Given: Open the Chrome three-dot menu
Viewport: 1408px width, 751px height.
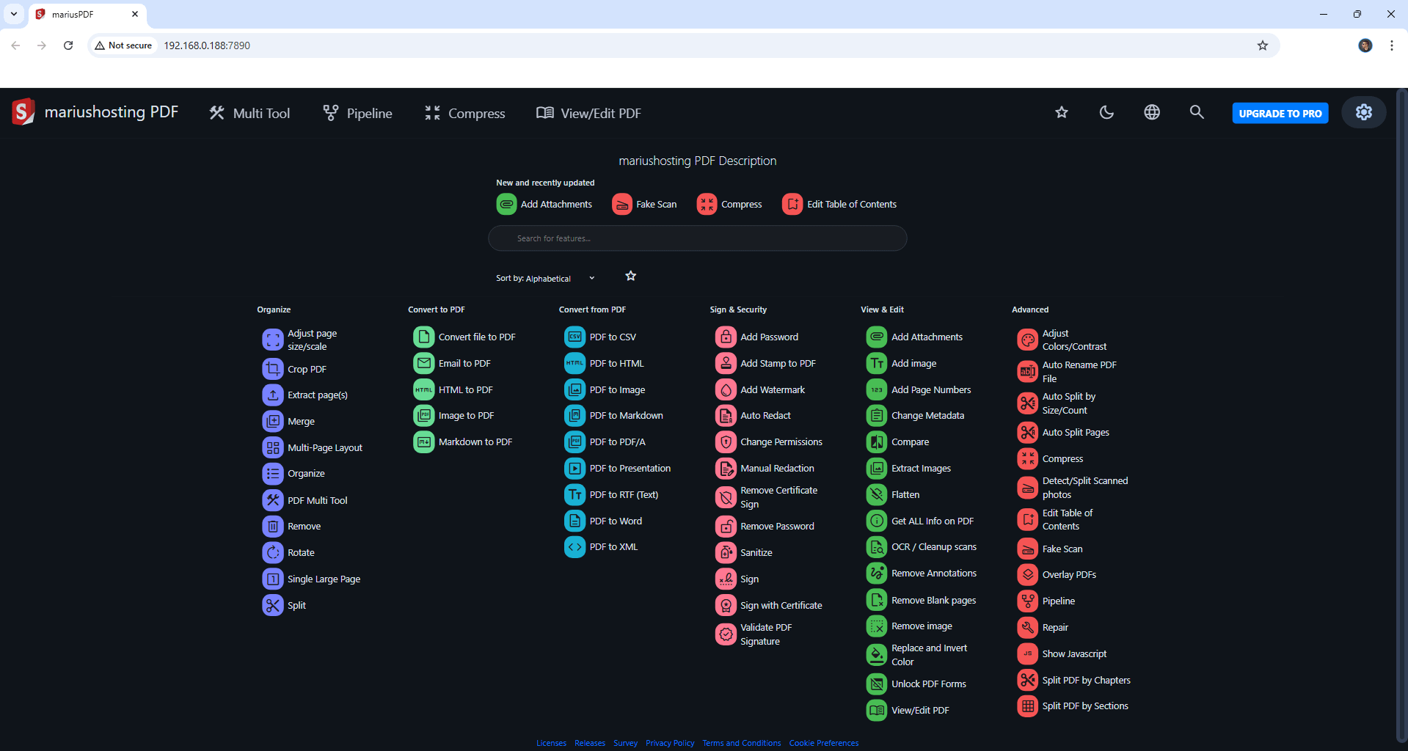Looking at the screenshot, I should 1391,45.
